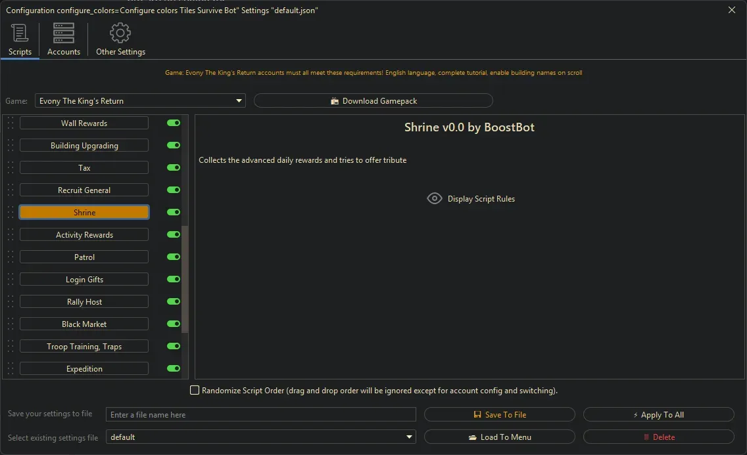Open the Other Settings gear icon
Viewport: 747px width, 455px height.
point(120,33)
